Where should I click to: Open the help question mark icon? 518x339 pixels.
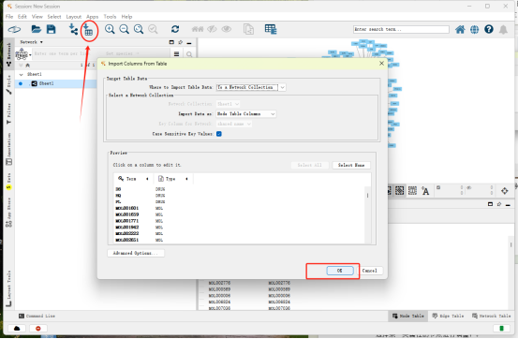pyautogui.click(x=489, y=29)
